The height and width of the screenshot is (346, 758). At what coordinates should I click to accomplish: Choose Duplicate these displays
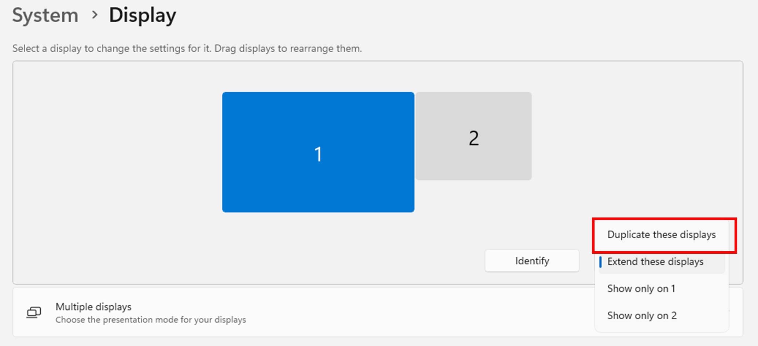point(661,235)
